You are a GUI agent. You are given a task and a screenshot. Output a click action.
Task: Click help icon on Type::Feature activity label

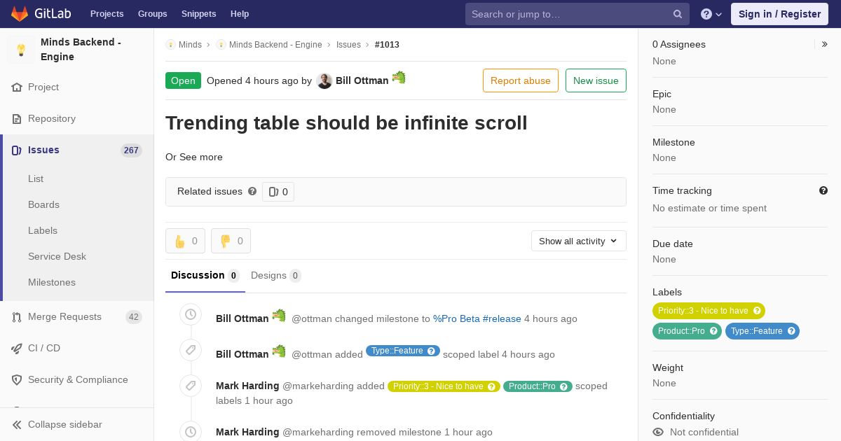pyautogui.click(x=432, y=351)
